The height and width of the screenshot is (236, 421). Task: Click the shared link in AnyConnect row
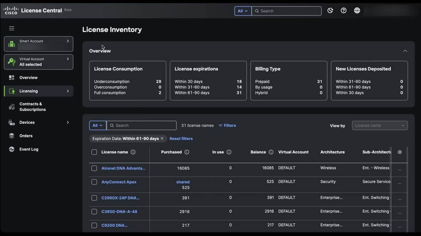(x=183, y=182)
